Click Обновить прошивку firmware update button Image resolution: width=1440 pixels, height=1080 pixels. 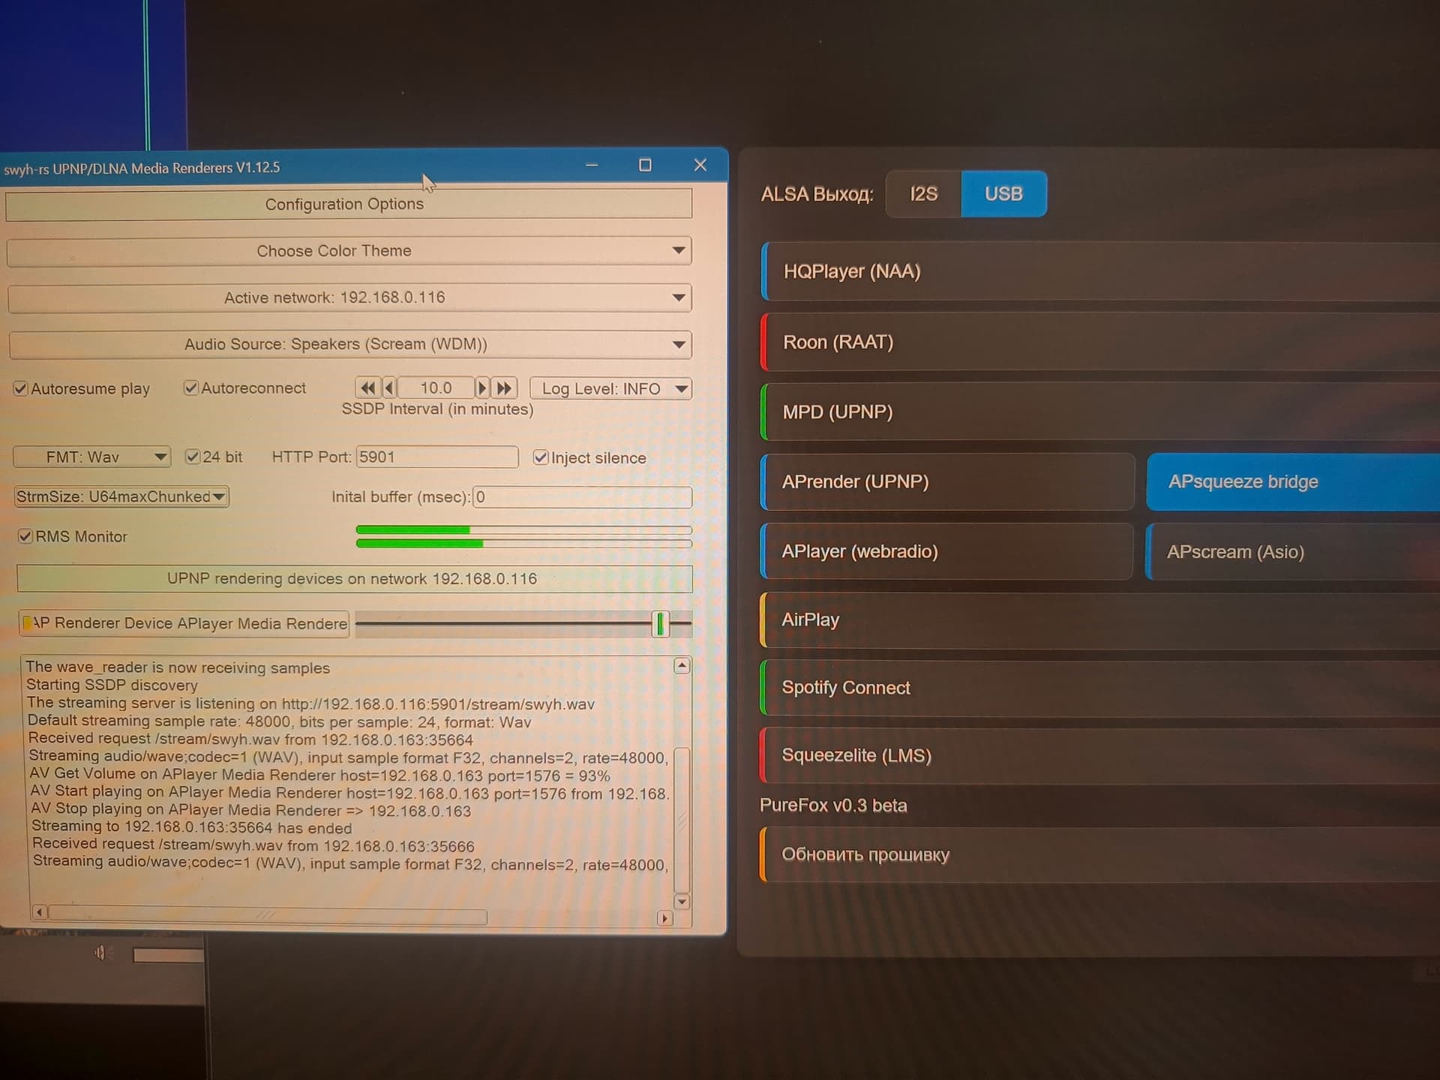tap(1100, 854)
